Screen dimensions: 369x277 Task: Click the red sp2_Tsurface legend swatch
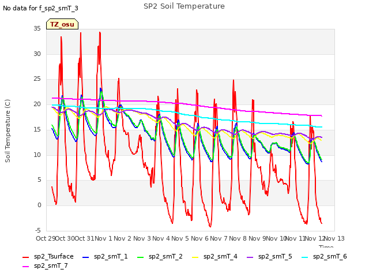click(x=25, y=257)
